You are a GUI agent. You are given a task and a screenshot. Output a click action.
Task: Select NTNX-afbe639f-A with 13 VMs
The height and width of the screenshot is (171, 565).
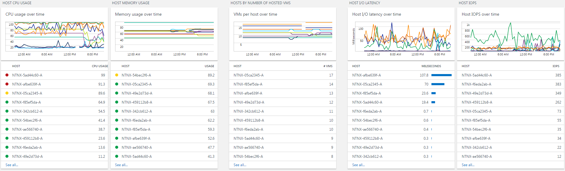[248, 93]
